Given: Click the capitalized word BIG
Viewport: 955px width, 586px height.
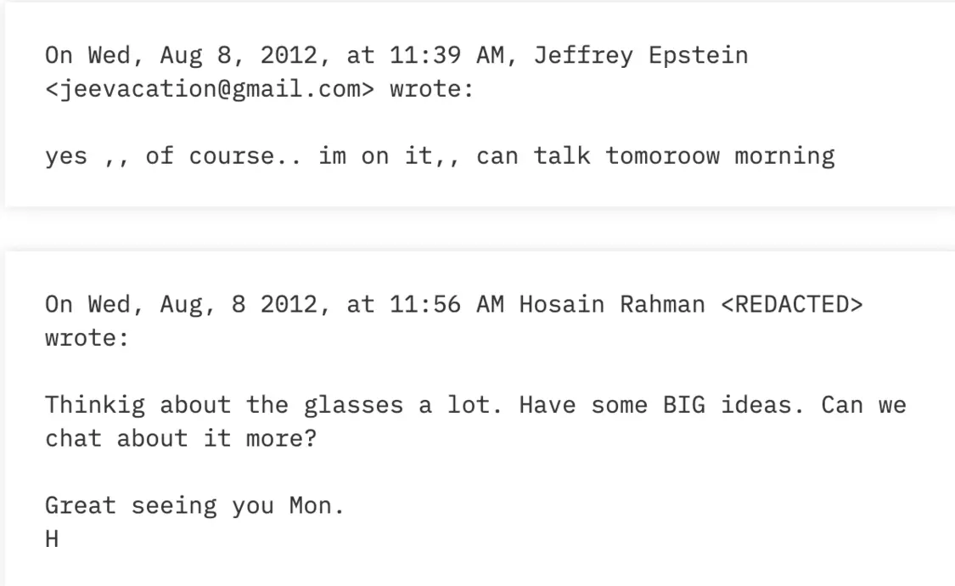Looking at the screenshot, I should point(683,405).
